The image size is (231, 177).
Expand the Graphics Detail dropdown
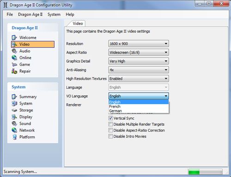click(x=139, y=61)
